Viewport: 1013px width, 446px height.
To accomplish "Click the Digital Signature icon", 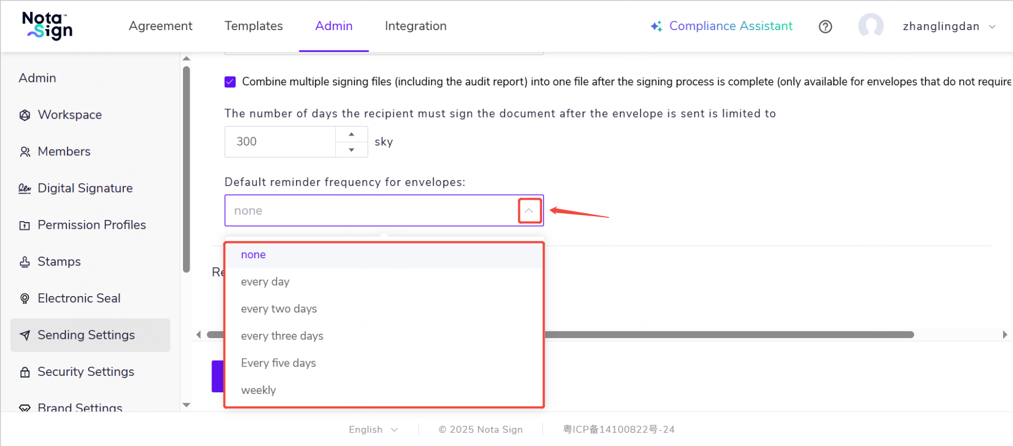I will pyautogui.click(x=25, y=188).
